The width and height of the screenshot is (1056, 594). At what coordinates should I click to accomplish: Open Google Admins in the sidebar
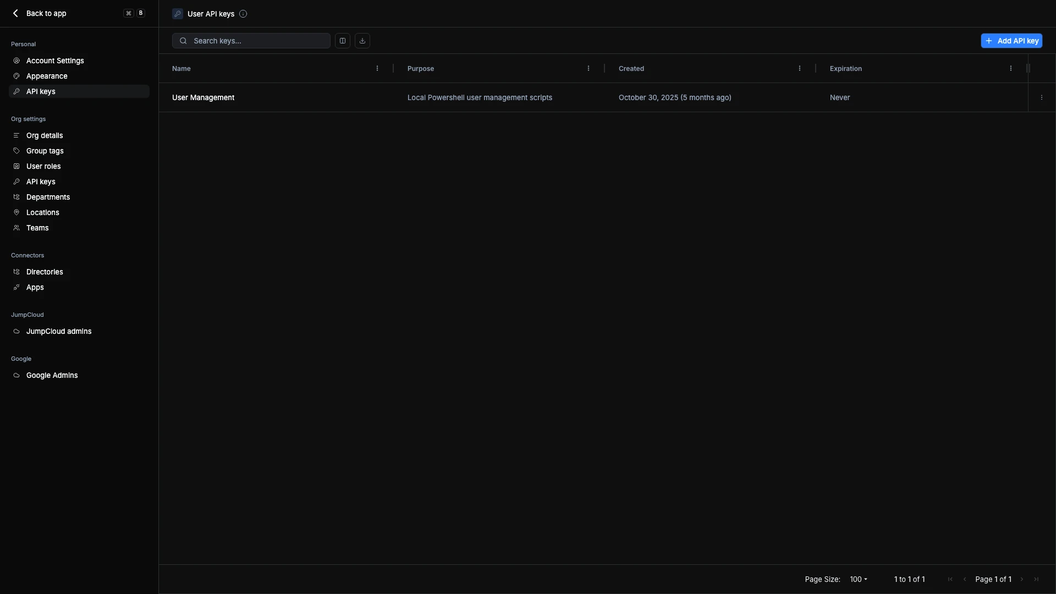[x=52, y=375]
